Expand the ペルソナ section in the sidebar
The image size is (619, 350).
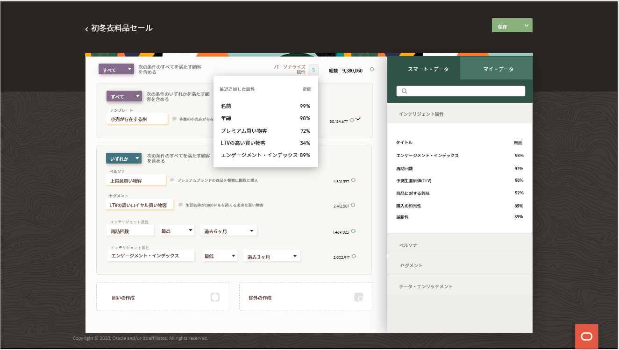(x=460, y=245)
